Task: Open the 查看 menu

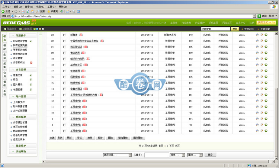Action: (x=29, y=7)
